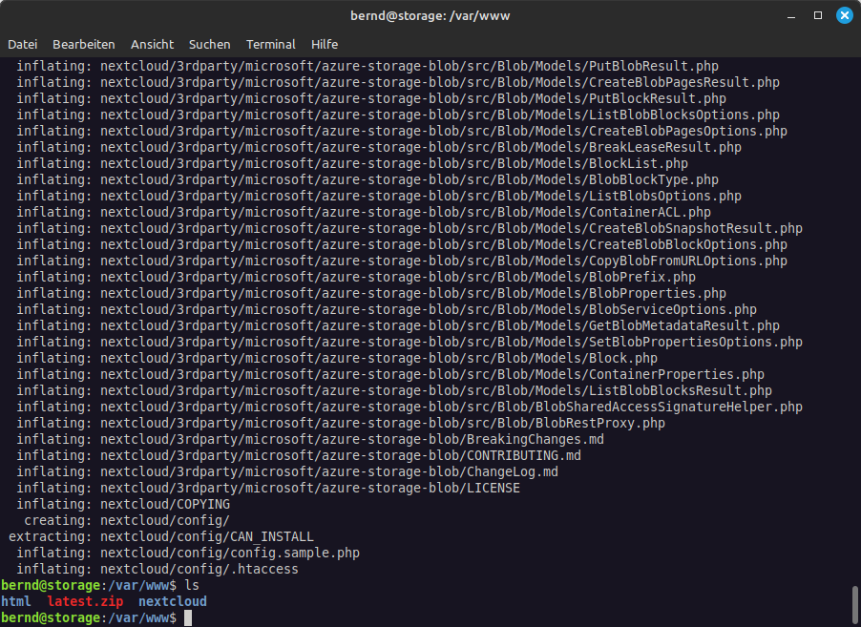This screenshot has width=861, height=627.
Task: Open the Bearbeiten menu
Action: [x=83, y=45]
